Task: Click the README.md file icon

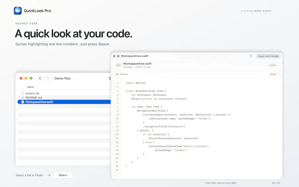Action: pos(23,98)
